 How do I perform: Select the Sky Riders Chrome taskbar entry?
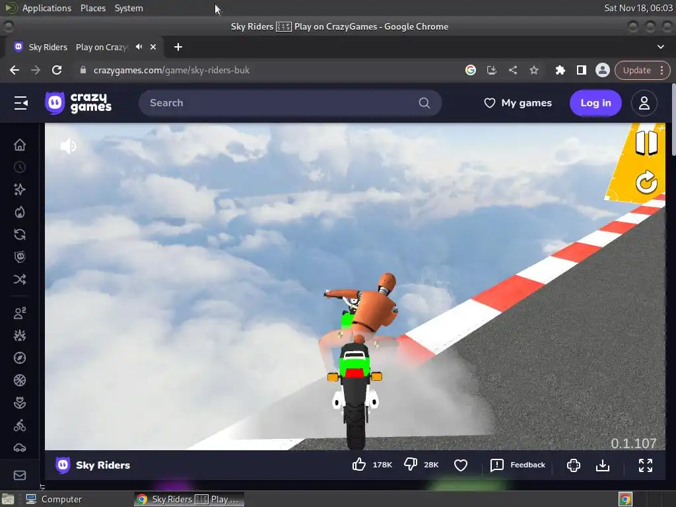pos(189,499)
